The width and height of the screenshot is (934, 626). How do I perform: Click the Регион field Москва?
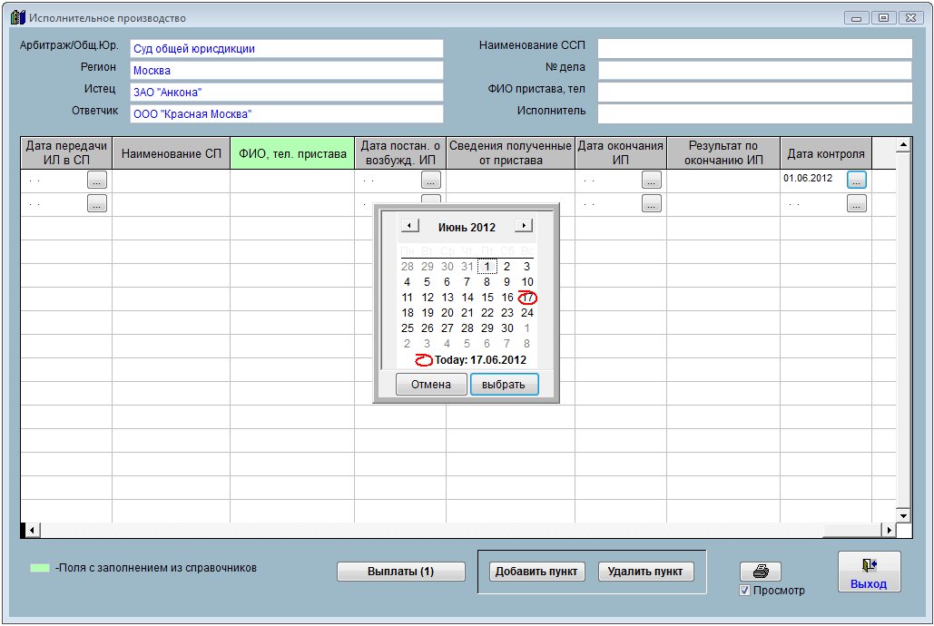click(287, 70)
